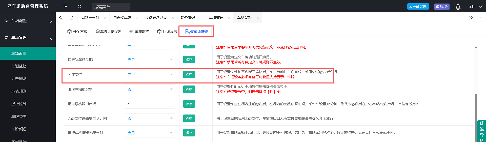Open the 临时车播报汉字 dropdown
This screenshot has width=486, height=142.
coord(150,89)
